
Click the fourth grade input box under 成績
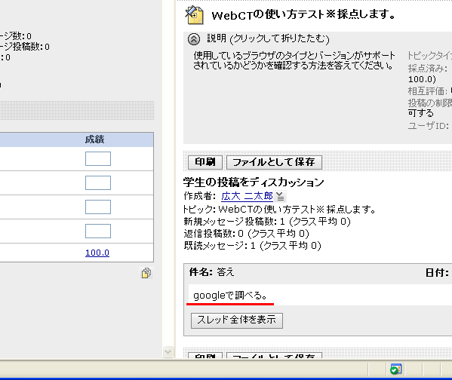[x=98, y=231]
